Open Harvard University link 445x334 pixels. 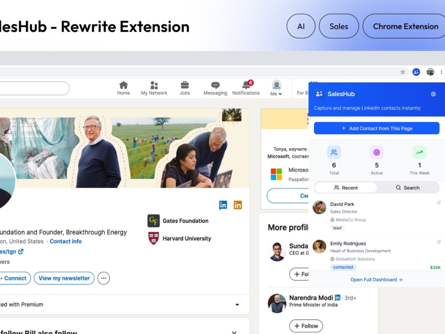tap(187, 239)
